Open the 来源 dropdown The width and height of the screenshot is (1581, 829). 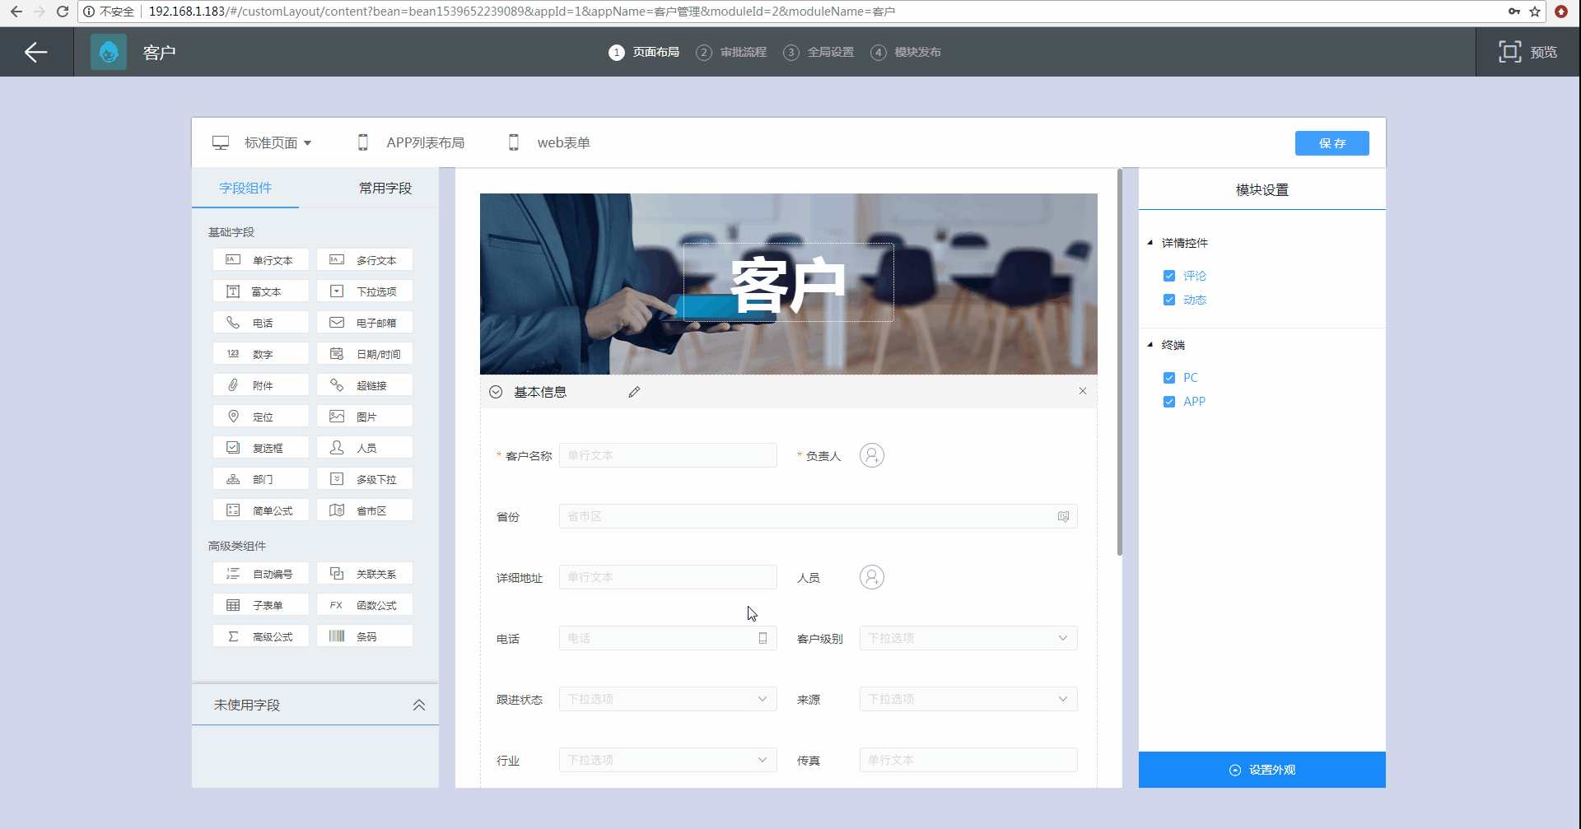click(968, 699)
